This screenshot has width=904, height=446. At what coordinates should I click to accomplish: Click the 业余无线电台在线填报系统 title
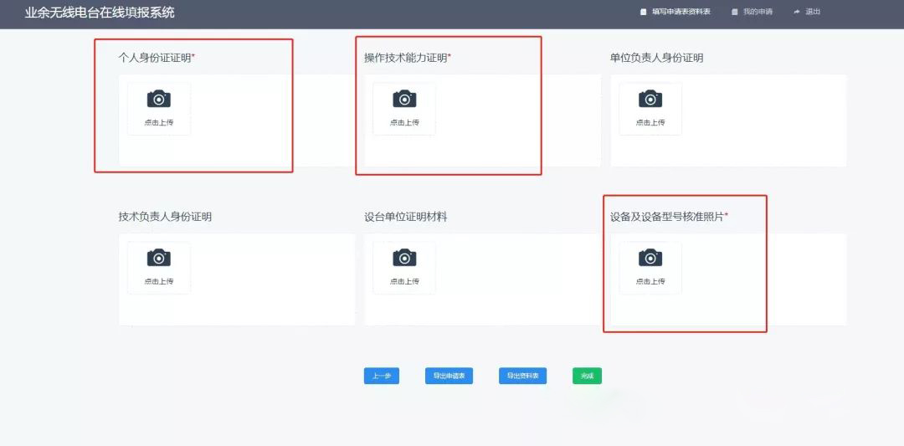click(x=100, y=13)
